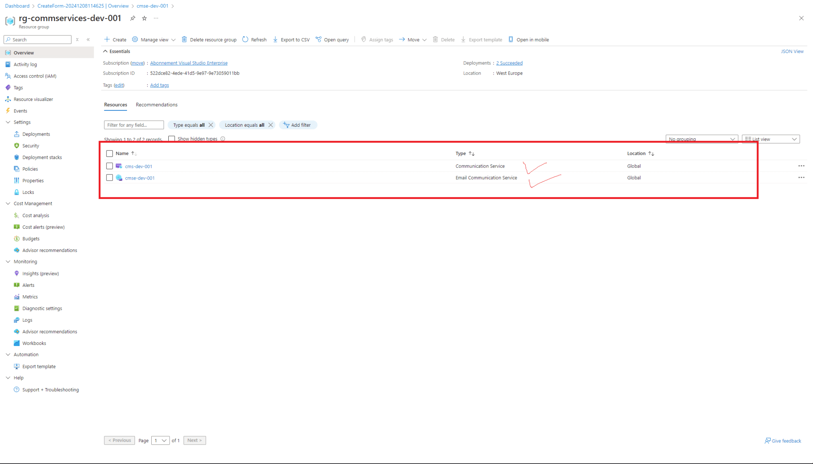Collapse the Monitoring section
The image size is (813, 464).
(x=8, y=261)
